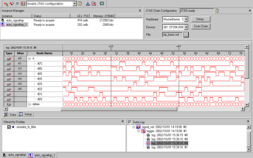The height and width of the screenshot is (158, 253).
Task: Toggle the simulate_fir_filter hierarchy checkbox
Action: (9, 127)
